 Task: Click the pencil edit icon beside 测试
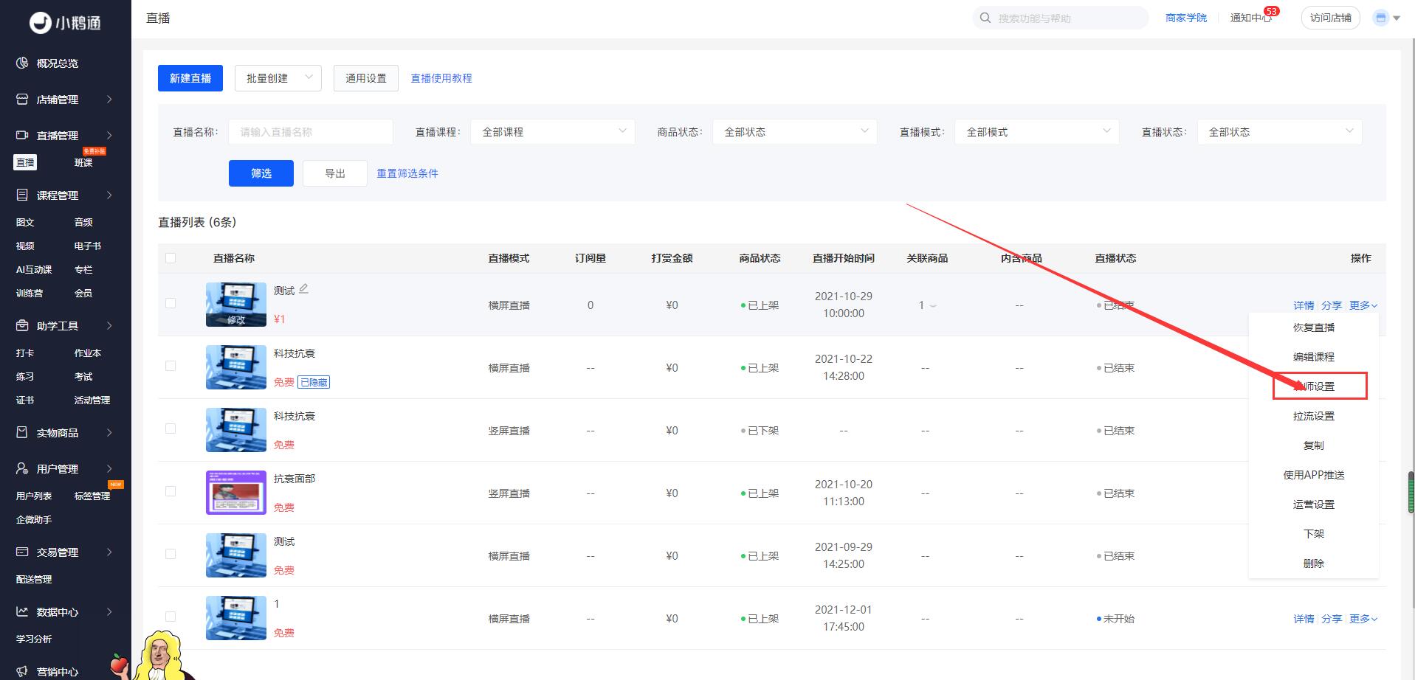coord(303,289)
